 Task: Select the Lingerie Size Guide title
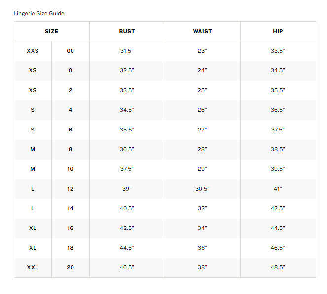pos(39,13)
